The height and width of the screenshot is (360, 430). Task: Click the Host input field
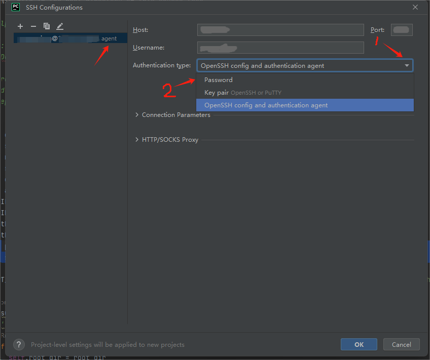coord(280,30)
